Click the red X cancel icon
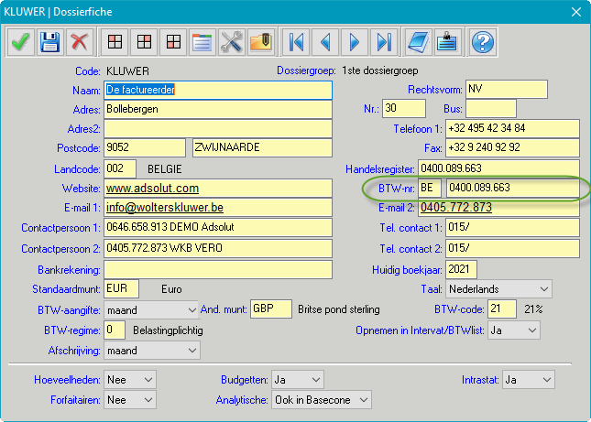 tap(79, 42)
